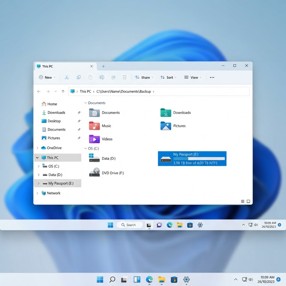286x286 pixels.
Task: Open the View dropdown menu
Action: (193, 77)
